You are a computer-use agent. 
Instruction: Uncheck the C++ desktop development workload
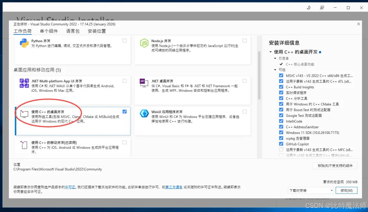[125, 112]
